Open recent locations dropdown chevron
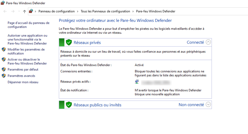 tap(19, 11)
